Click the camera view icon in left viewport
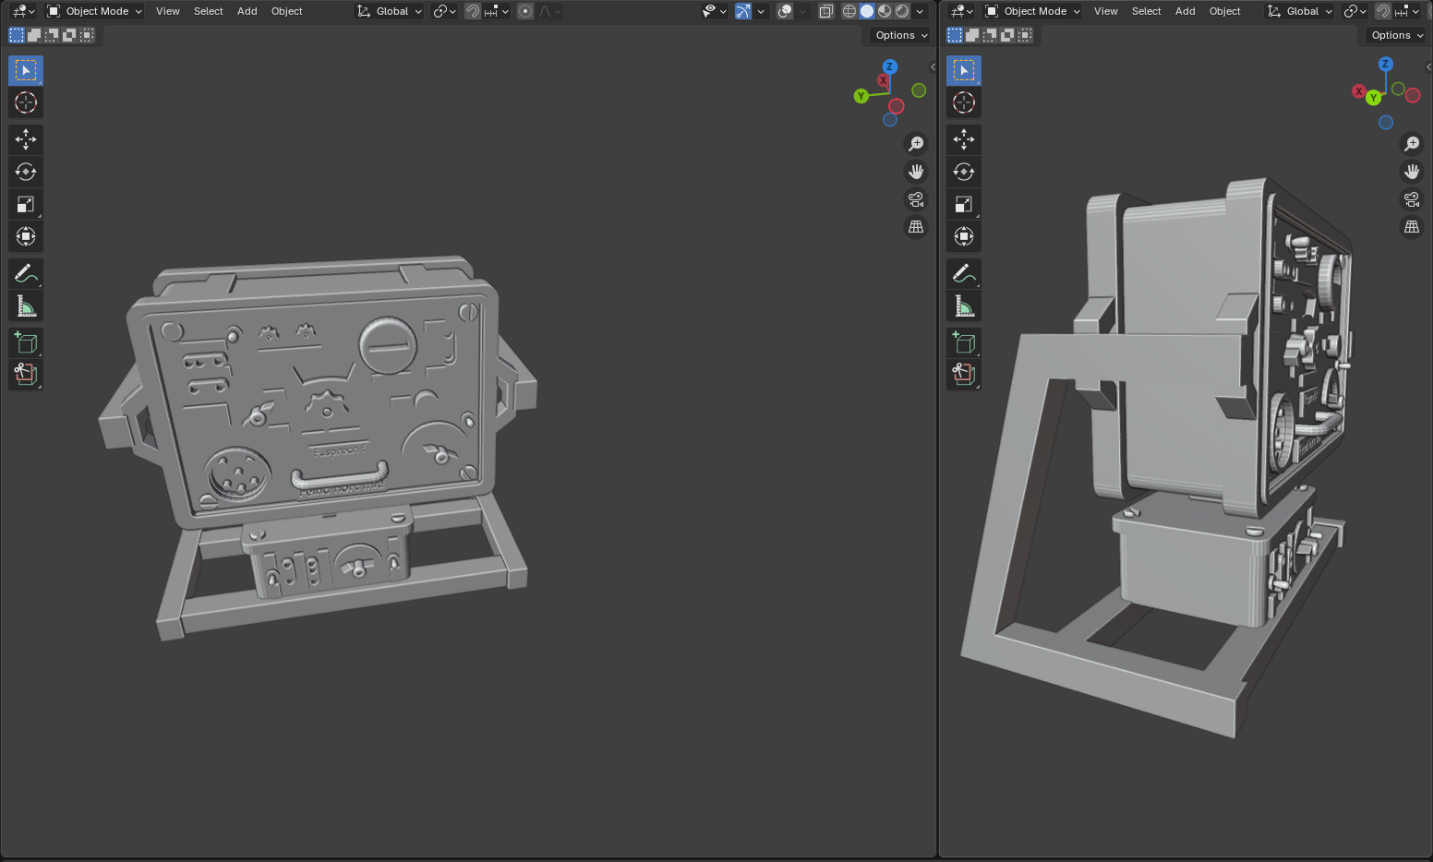Viewport: 1433px width, 862px height. coord(916,199)
